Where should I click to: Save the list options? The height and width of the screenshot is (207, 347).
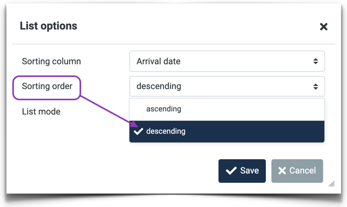242,171
